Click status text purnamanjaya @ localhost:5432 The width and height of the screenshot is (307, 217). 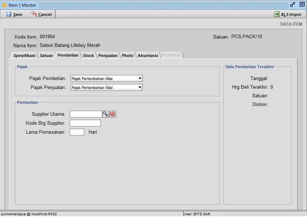(x=29, y=214)
